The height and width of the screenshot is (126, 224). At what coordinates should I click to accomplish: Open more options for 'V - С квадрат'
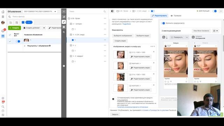click(105, 56)
